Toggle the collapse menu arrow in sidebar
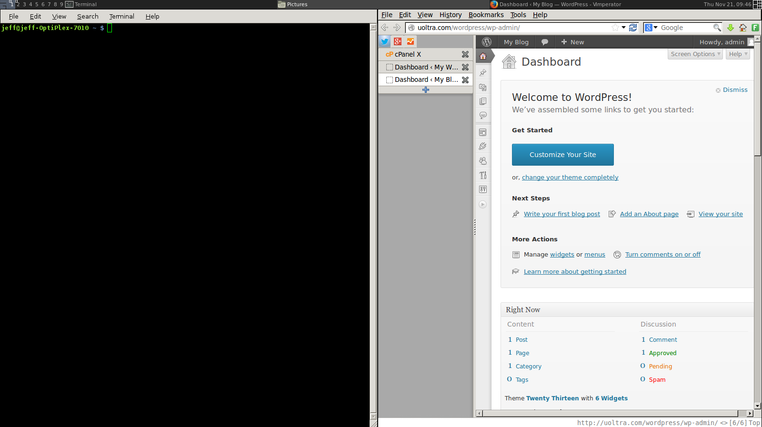 coord(483,204)
